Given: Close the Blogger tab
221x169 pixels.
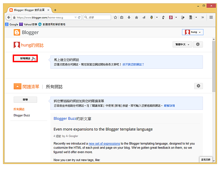Looking at the screenshot, I should tap(48, 10).
